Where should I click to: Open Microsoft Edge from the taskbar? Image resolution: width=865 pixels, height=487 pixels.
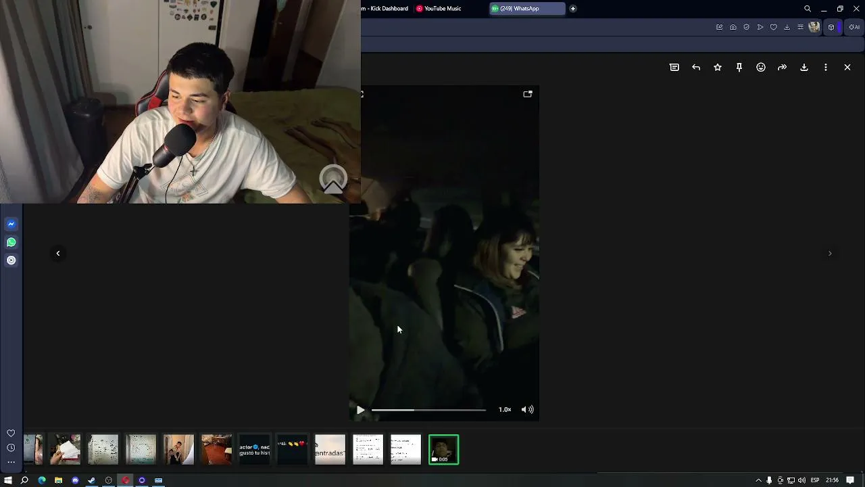(42, 480)
